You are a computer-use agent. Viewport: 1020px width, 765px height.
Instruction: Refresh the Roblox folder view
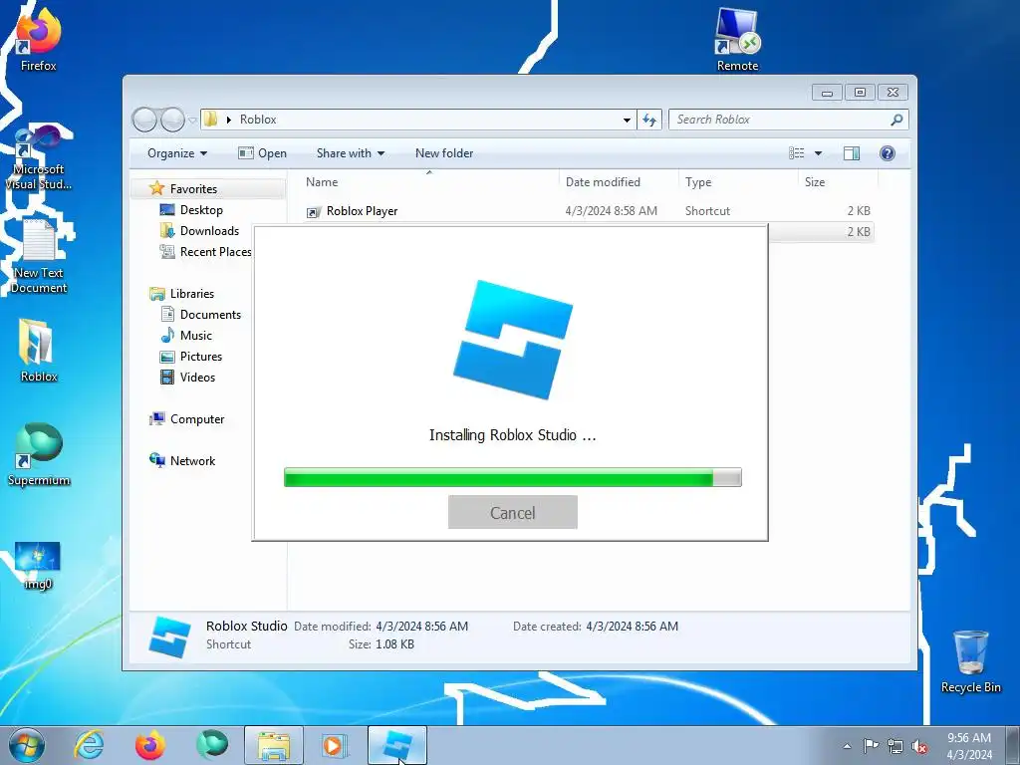pyautogui.click(x=649, y=120)
